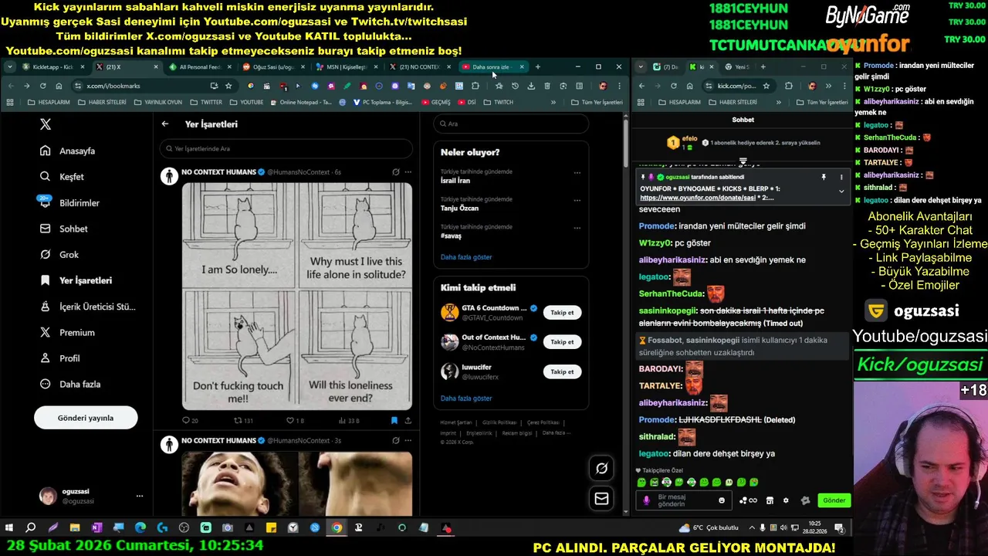Image resolution: width=988 pixels, height=556 pixels.
Task: Go back from Yer İşaretleri
Action: [x=165, y=124]
